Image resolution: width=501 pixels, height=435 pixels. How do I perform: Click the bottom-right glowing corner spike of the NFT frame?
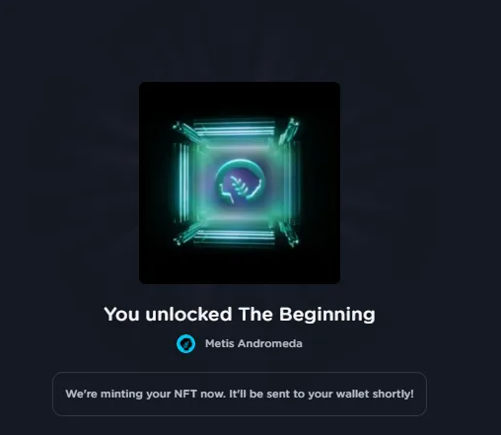pos(289,234)
